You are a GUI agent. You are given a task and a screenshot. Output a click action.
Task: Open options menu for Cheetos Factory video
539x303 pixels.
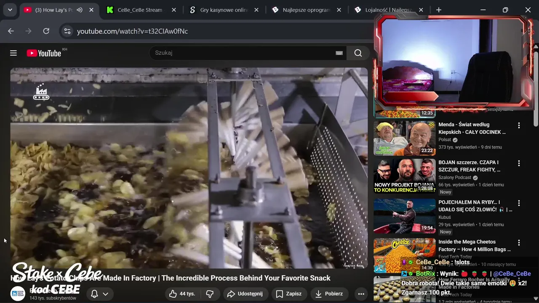[x=519, y=243]
